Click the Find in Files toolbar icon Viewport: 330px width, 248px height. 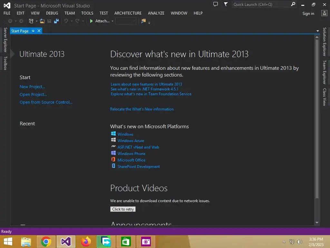(x=143, y=21)
